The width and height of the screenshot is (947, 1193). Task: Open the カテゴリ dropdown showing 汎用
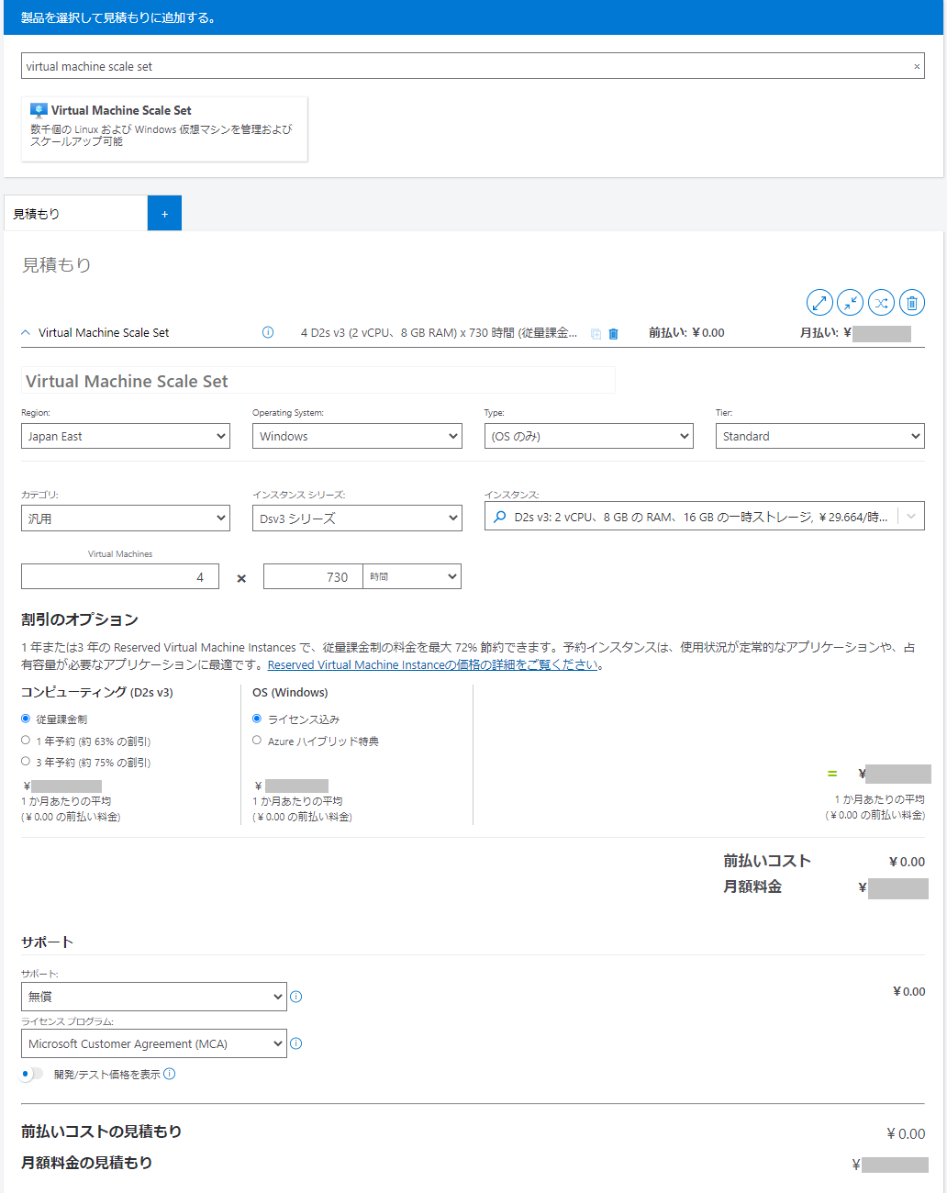pyautogui.click(x=126, y=518)
